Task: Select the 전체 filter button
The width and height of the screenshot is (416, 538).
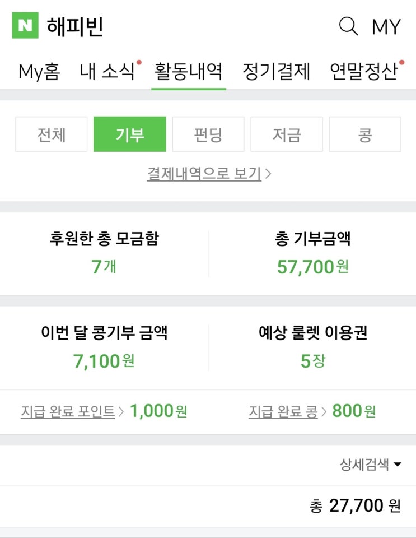Action: click(52, 134)
